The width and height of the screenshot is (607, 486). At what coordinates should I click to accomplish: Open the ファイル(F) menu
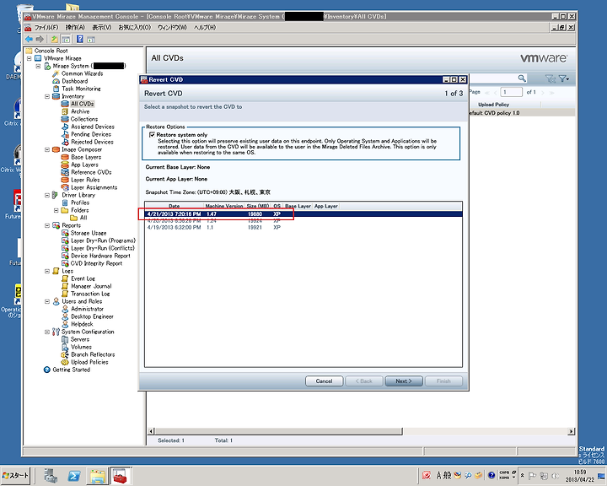[46, 28]
